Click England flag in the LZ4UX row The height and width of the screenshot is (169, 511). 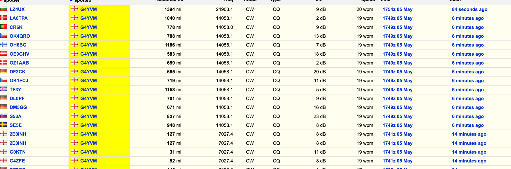74,9
